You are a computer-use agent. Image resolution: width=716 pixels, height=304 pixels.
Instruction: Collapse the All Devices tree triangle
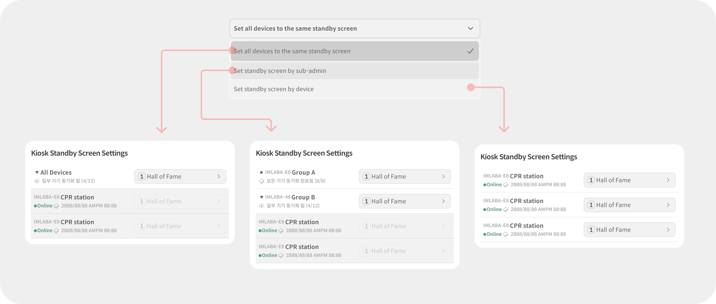[37, 172]
